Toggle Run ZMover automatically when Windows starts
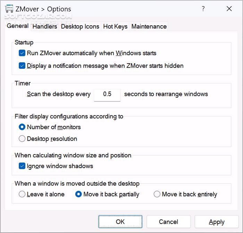Image resolution: width=243 pixels, height=233 pixels. click(x=22, y=53)
